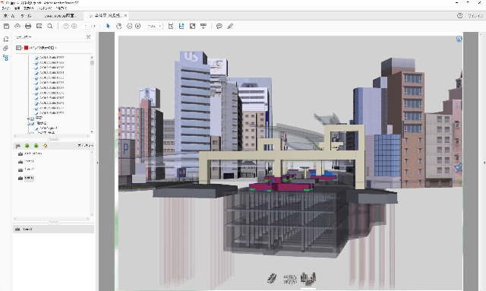Go to the next page with the down-arrow circle
The width and height of the screenshot is (486, 291).
(x=74, y=27)
